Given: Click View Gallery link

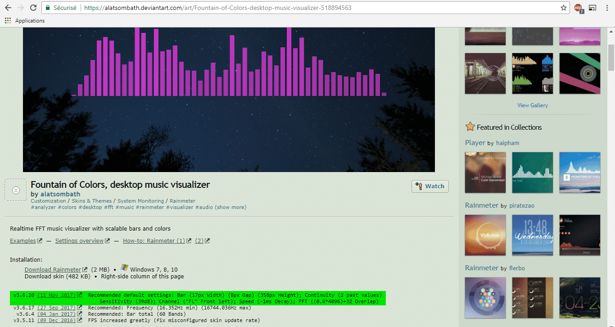Looking at the screenshot, I should click(x=533, y=105).
